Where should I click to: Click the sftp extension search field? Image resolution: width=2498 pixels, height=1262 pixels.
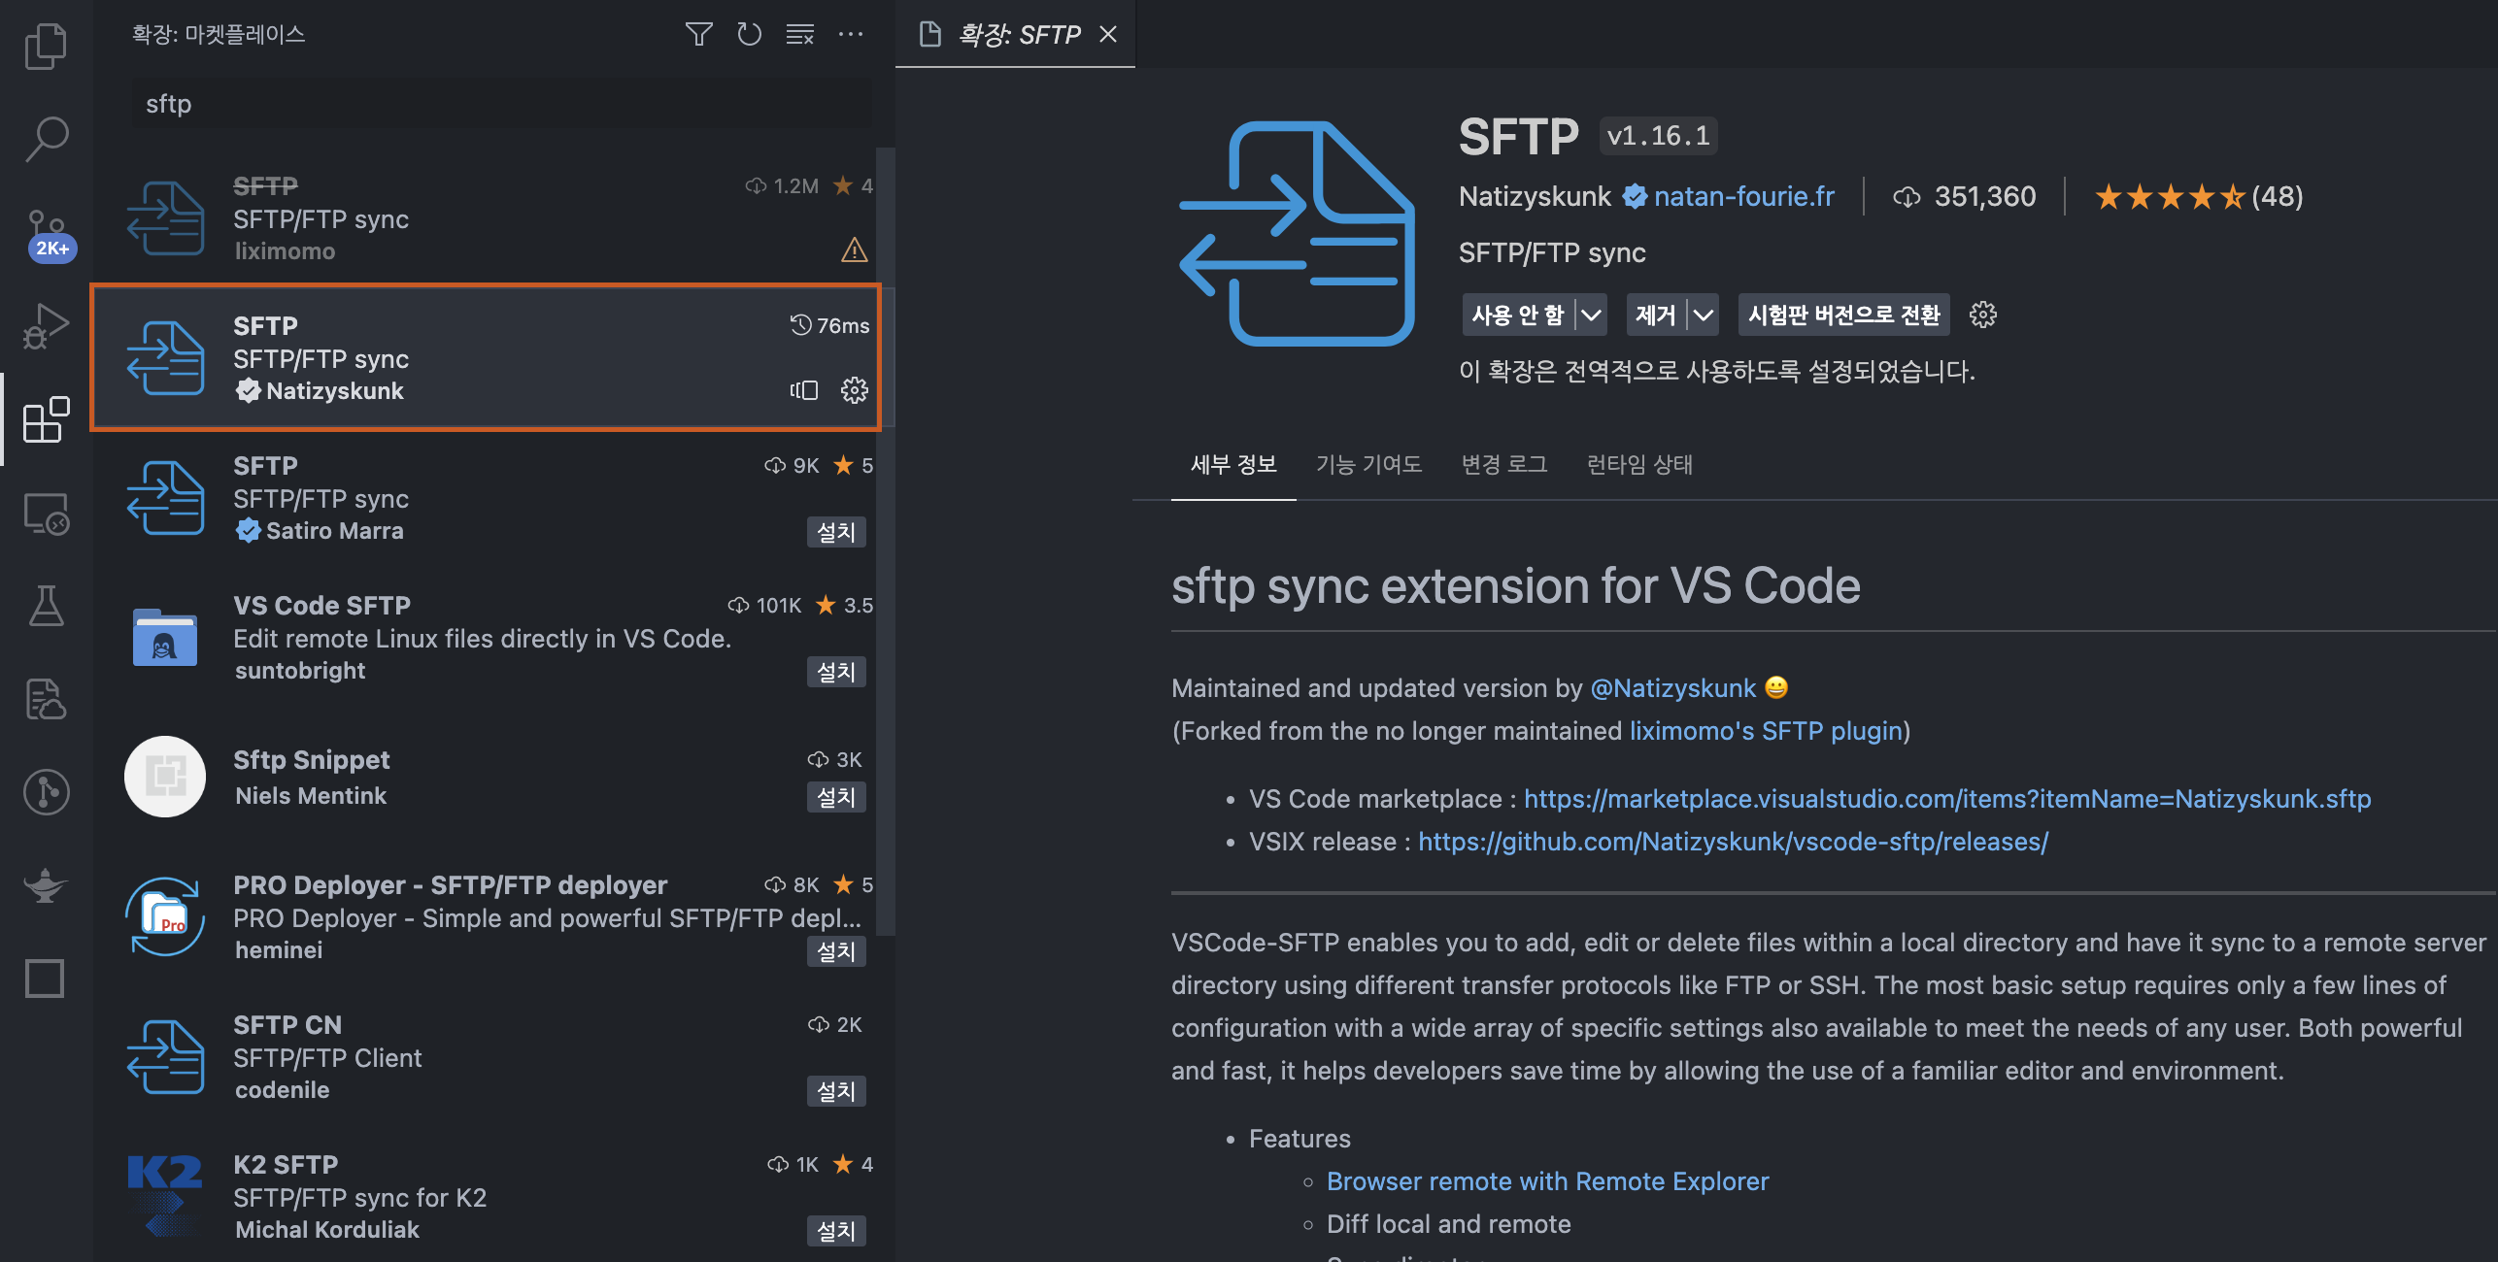coord(501,104)
